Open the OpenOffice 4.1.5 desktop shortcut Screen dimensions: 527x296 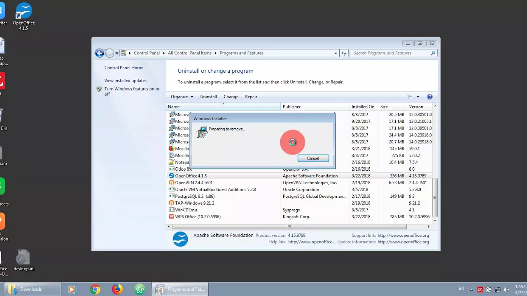[x=23, y=16]
